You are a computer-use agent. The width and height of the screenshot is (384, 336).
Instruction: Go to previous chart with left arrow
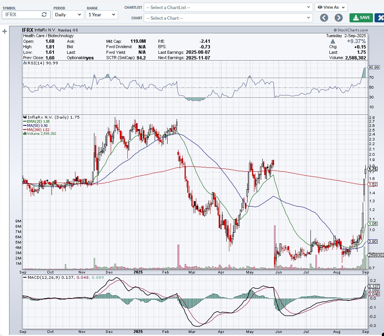324,18
